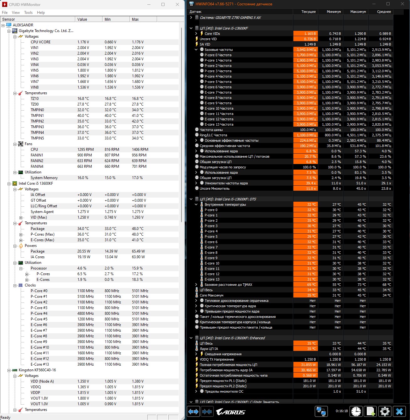Open the View menu in HWMonitor

[16, 13]
